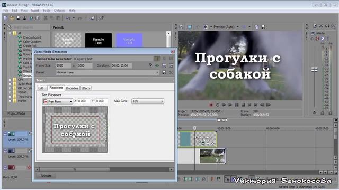
Task: Click the Duration field 00:00:10:00
Action: pos(121,65)
